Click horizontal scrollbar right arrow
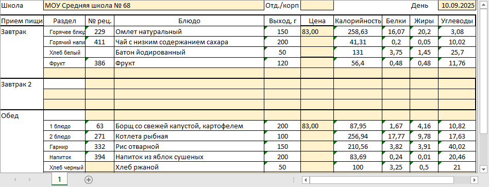Image resolution: width=489 pixels, height=187 pixels. [x=475, y=180]
